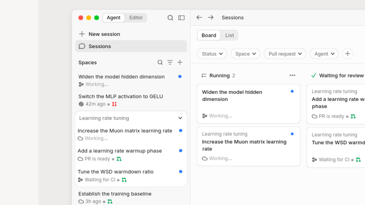Click the Running count number 2
The height and width of the screenshot is (205, 365).
coord(234,75)
